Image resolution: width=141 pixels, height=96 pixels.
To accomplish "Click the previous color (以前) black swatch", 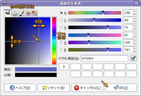I will tap(36, 75).
